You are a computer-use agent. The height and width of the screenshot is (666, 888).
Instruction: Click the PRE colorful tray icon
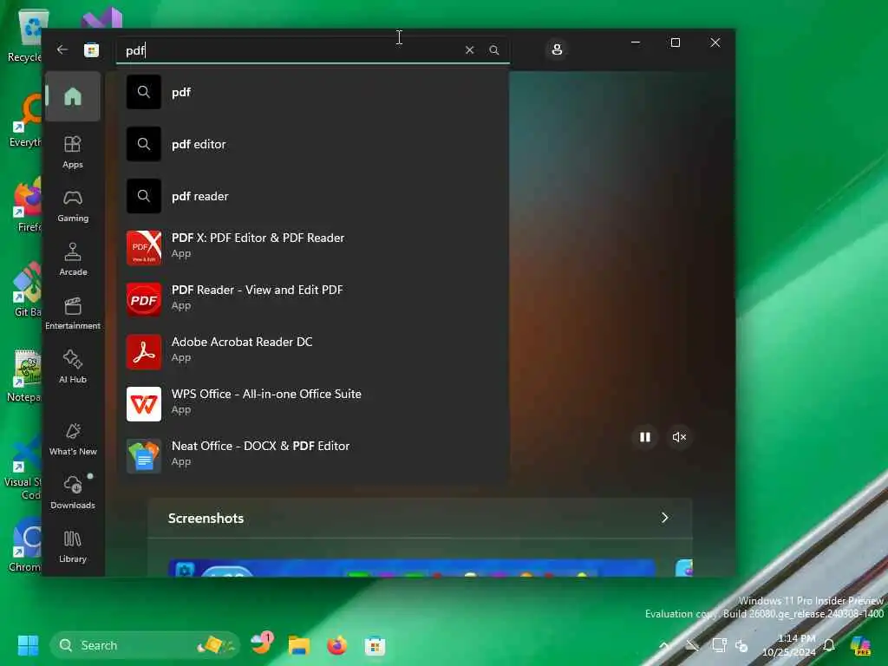(x=861, y=645)
